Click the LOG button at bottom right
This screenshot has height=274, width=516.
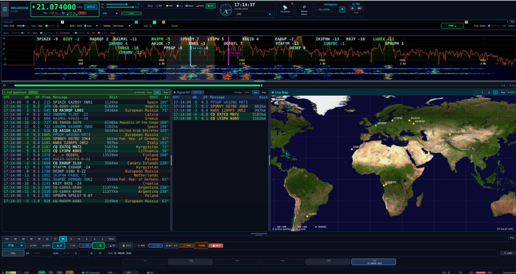[508, 253]
